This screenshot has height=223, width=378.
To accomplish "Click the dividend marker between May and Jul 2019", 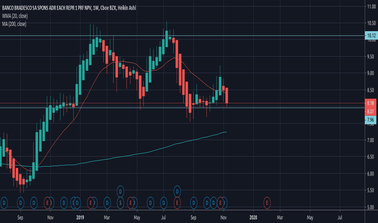I will tap(150, 203).
